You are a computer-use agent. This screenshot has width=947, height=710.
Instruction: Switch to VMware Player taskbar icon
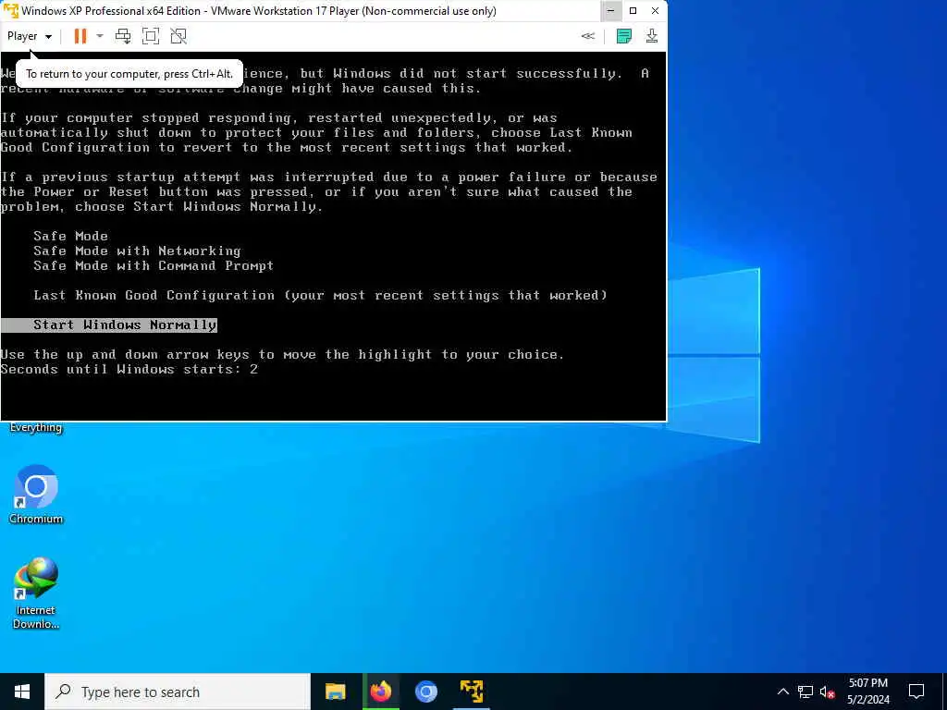point(471,692)
